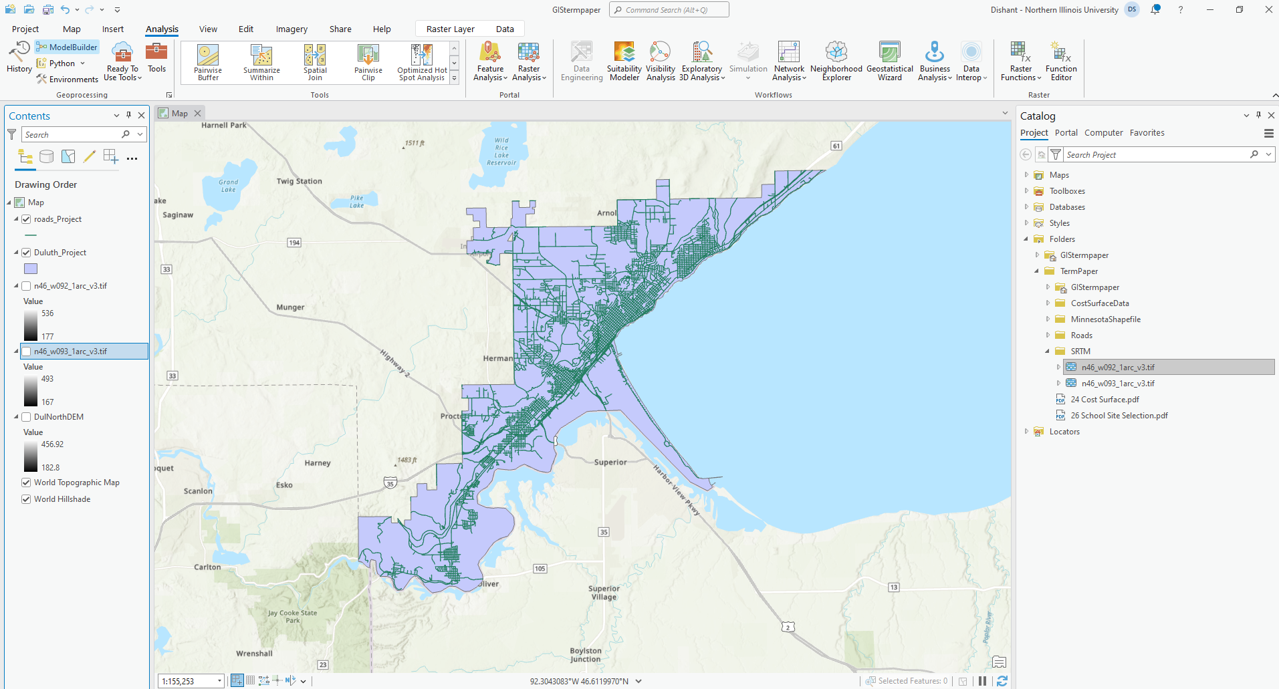Open the Business Analysis menu
Screen dimensions: 1279x689
(x=935, y=61)
